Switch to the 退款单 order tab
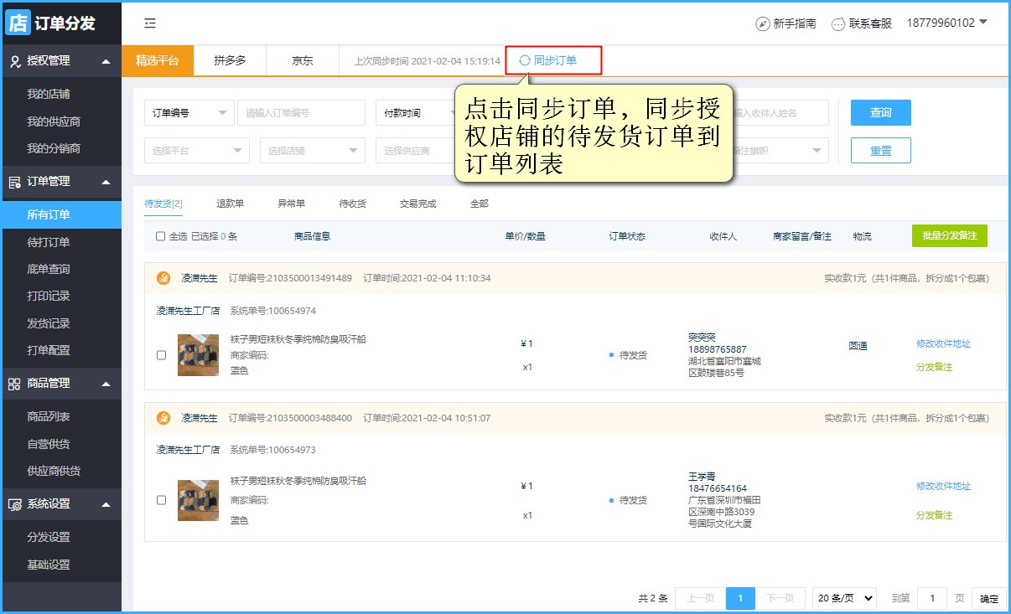The width and height of the screenshot is (1011, 614). point(230,204)
